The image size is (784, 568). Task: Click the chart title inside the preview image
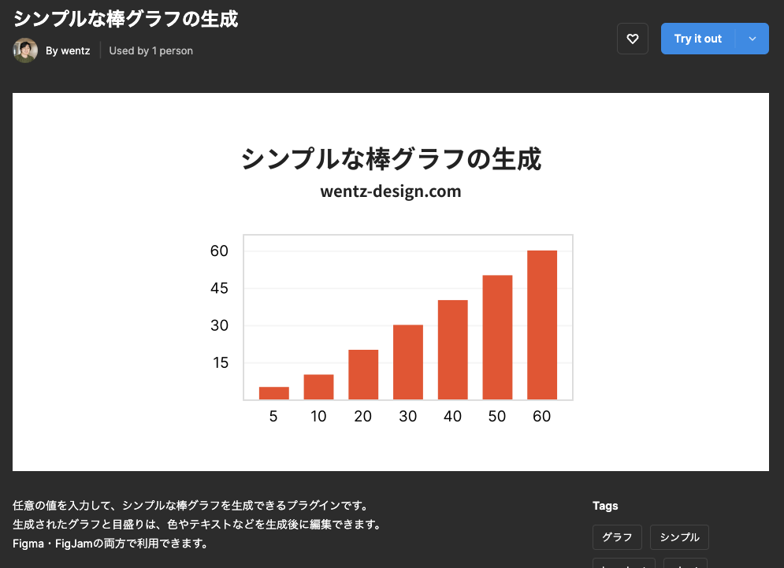click(x=391, y=158)
